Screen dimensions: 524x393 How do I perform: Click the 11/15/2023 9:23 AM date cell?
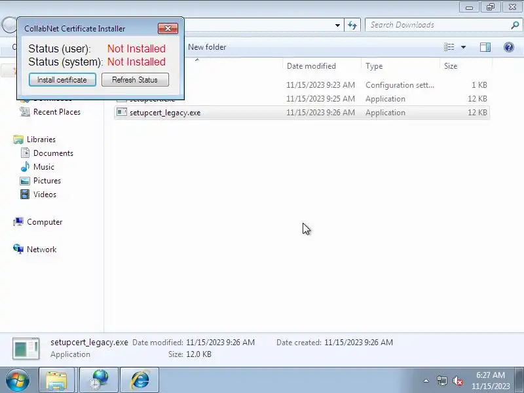(x=320, y=85)
